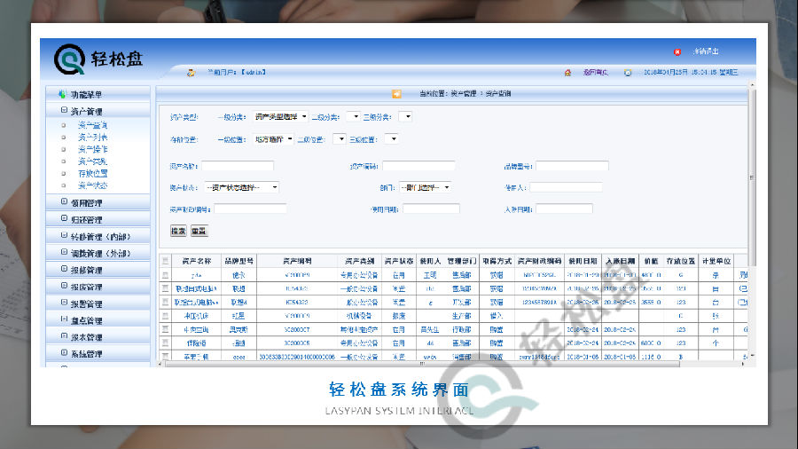798x449 pixels.
Task: Tick the select-all checkbox in table header
Action: (x=165, y=261)
